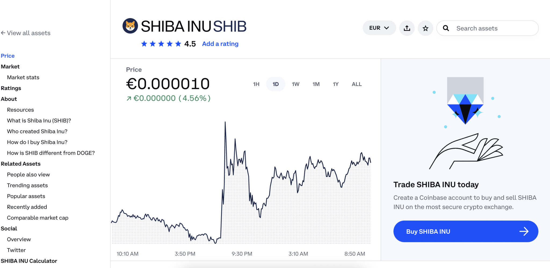This screenshot has height=268, width=550.
Task: Click the back arrow beside View all assets
Action: (3, 32)
